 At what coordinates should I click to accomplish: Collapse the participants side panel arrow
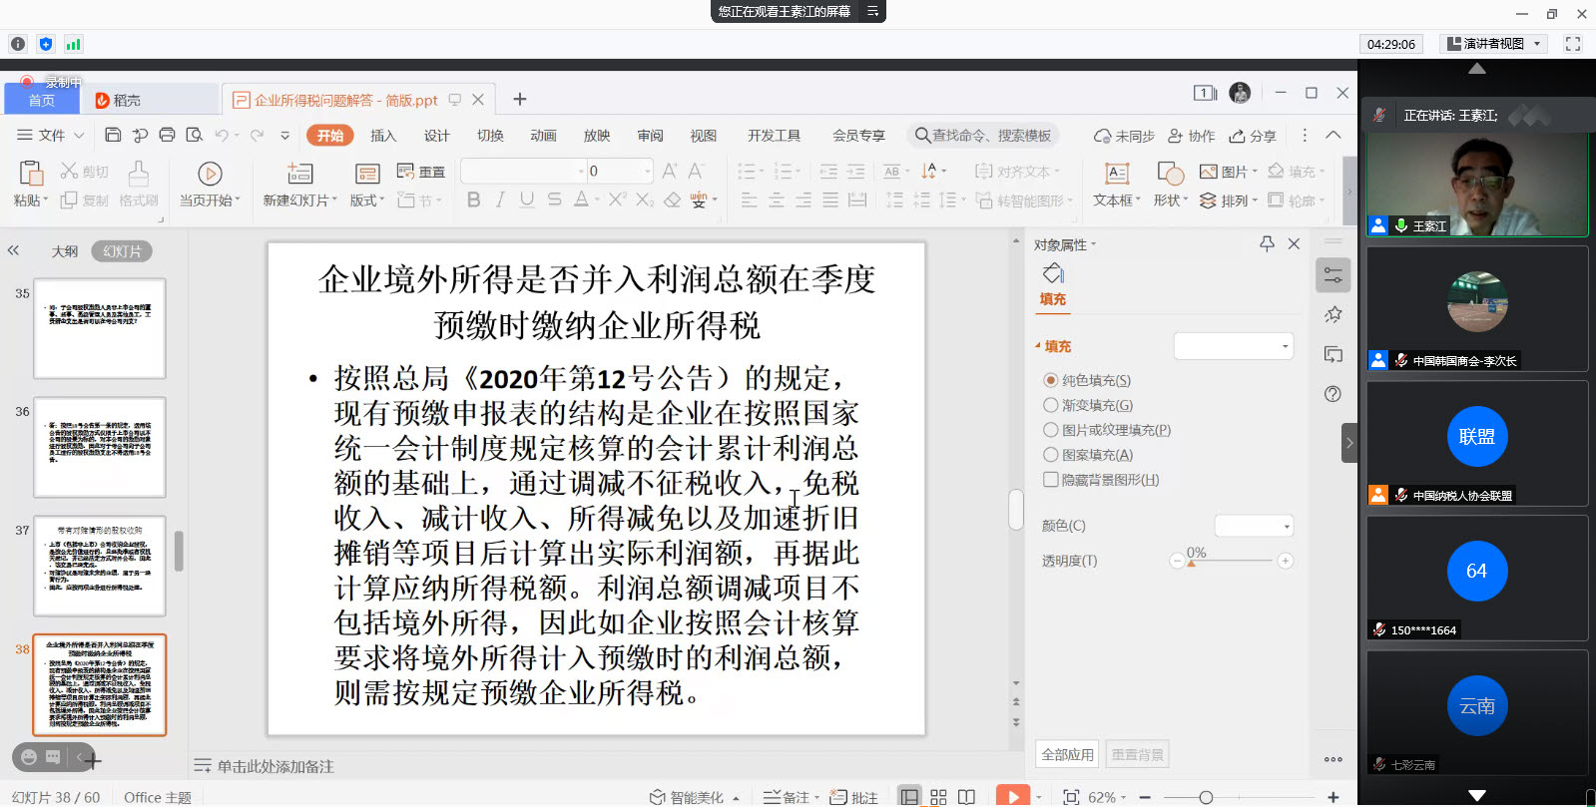(1349, 443)
